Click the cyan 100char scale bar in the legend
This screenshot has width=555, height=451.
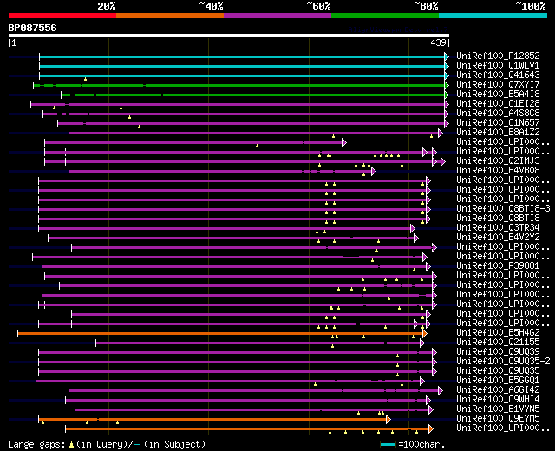coord(388,444)
